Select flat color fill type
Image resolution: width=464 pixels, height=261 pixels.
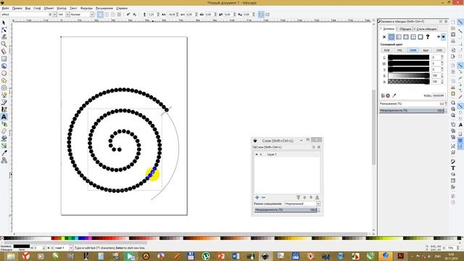pyautogui.click(x=391, y=37)
